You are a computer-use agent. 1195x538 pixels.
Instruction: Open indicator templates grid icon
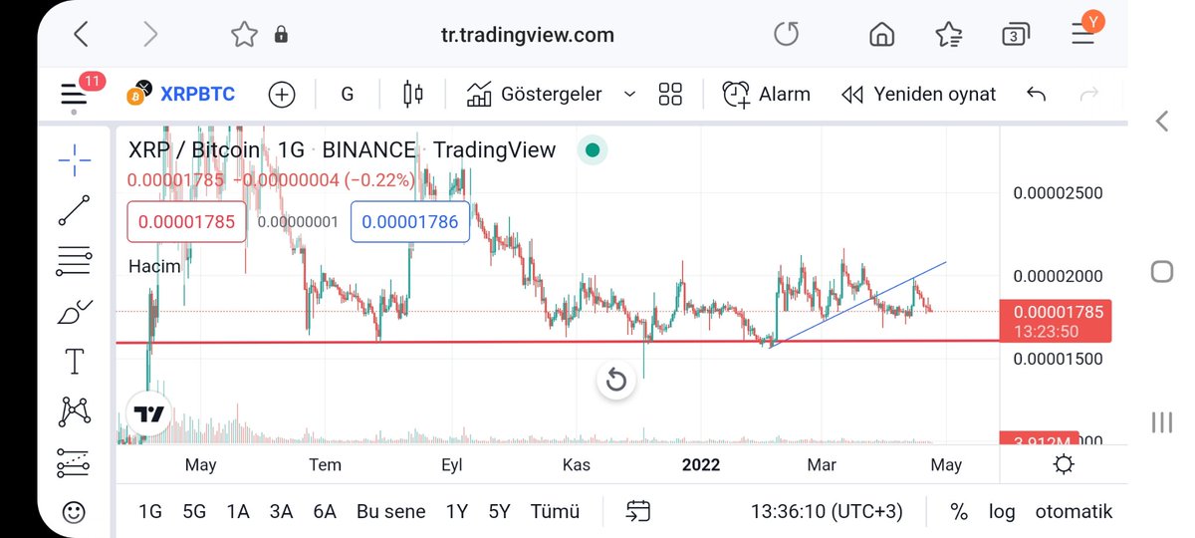[x=671, y=95]
